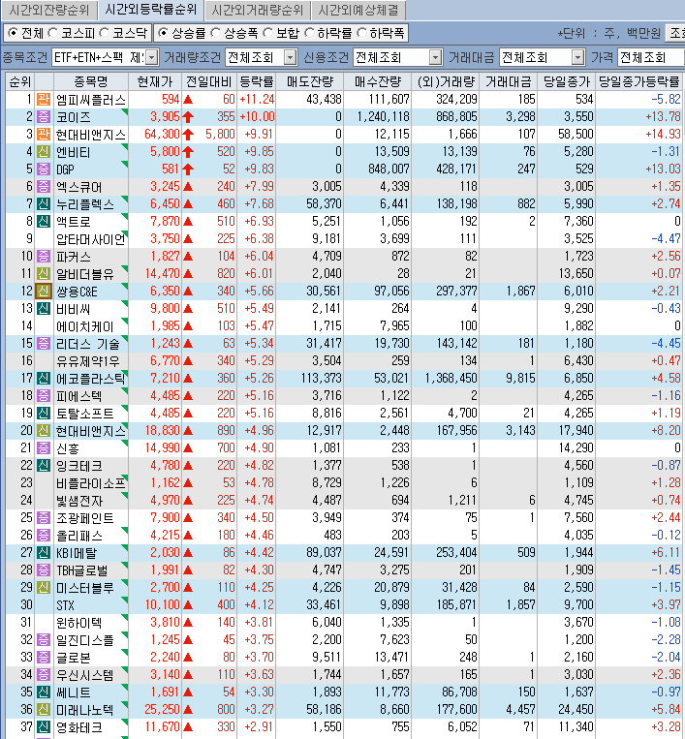Open the 시간외거래량순위 tab
The image size is (685, 739).
257,10
